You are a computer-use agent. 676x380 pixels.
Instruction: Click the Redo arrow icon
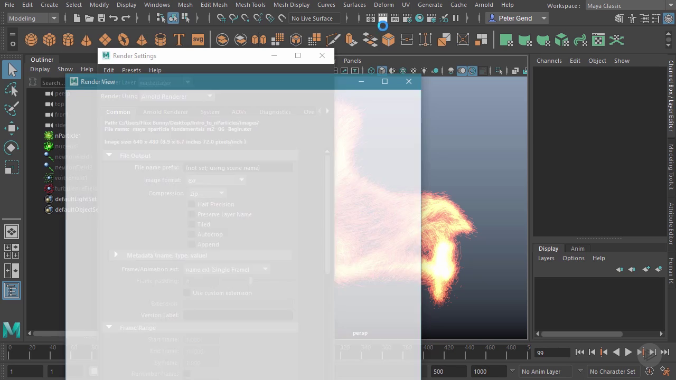[126, 18]
